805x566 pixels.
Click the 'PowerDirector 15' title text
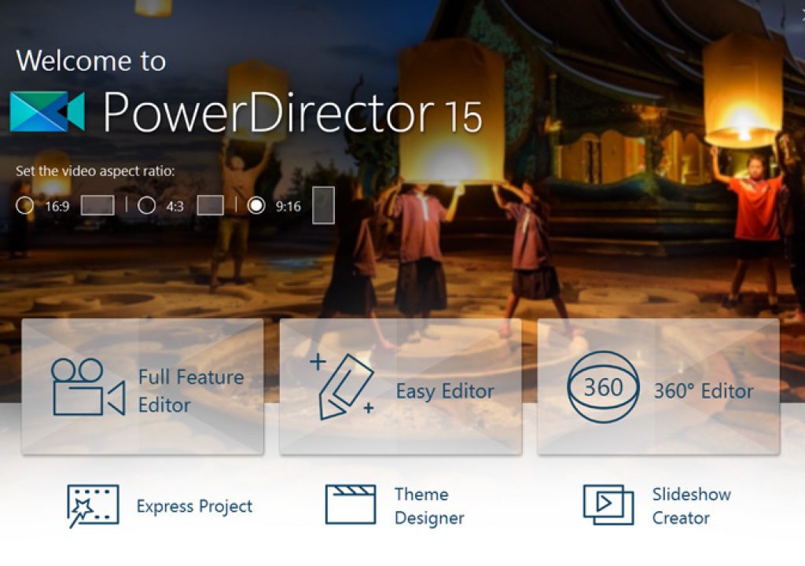coord(292,112)
